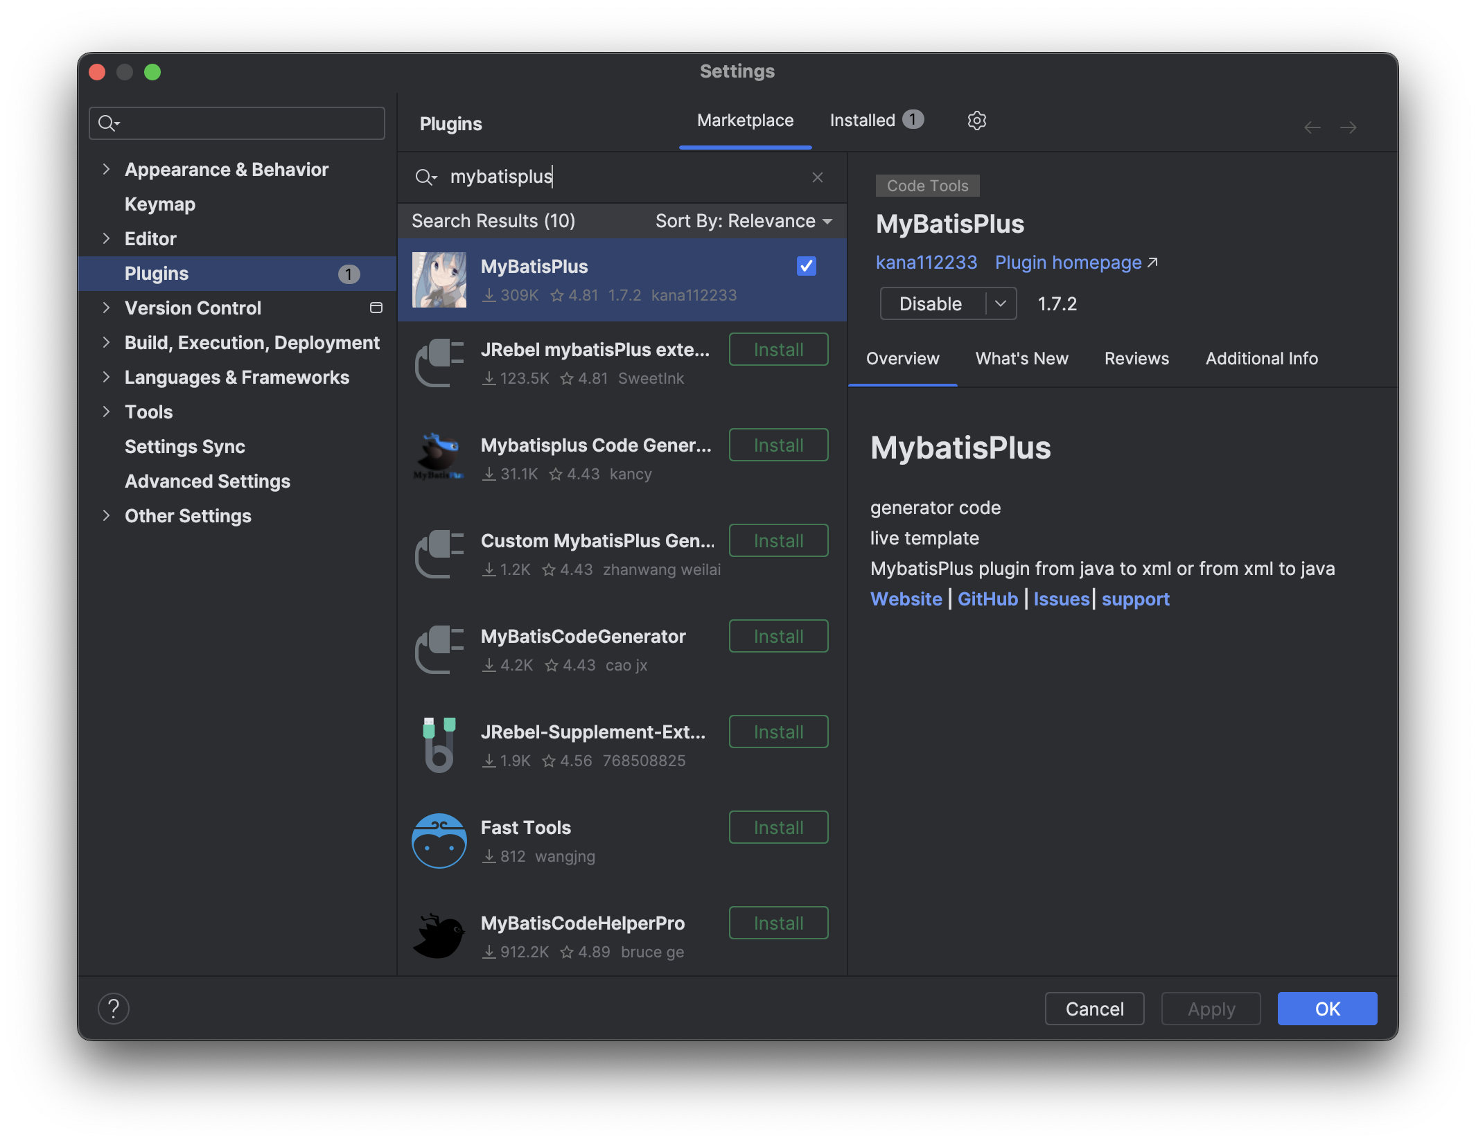Click the Installed tab count badge

(913, 120)
